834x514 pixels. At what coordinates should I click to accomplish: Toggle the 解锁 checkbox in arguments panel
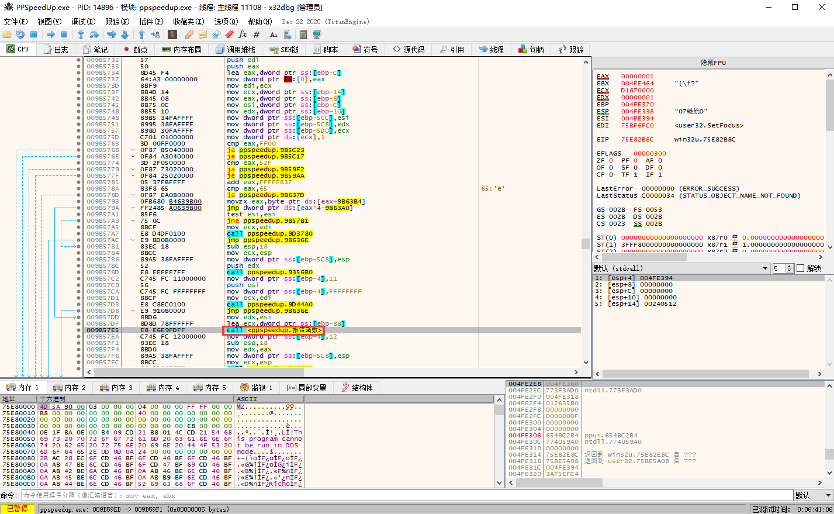coord(801,268)
